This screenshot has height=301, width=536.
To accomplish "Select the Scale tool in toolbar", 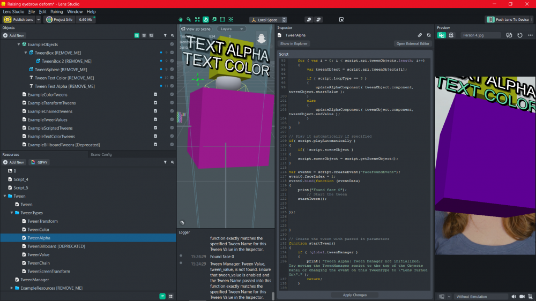I will 214,19.
